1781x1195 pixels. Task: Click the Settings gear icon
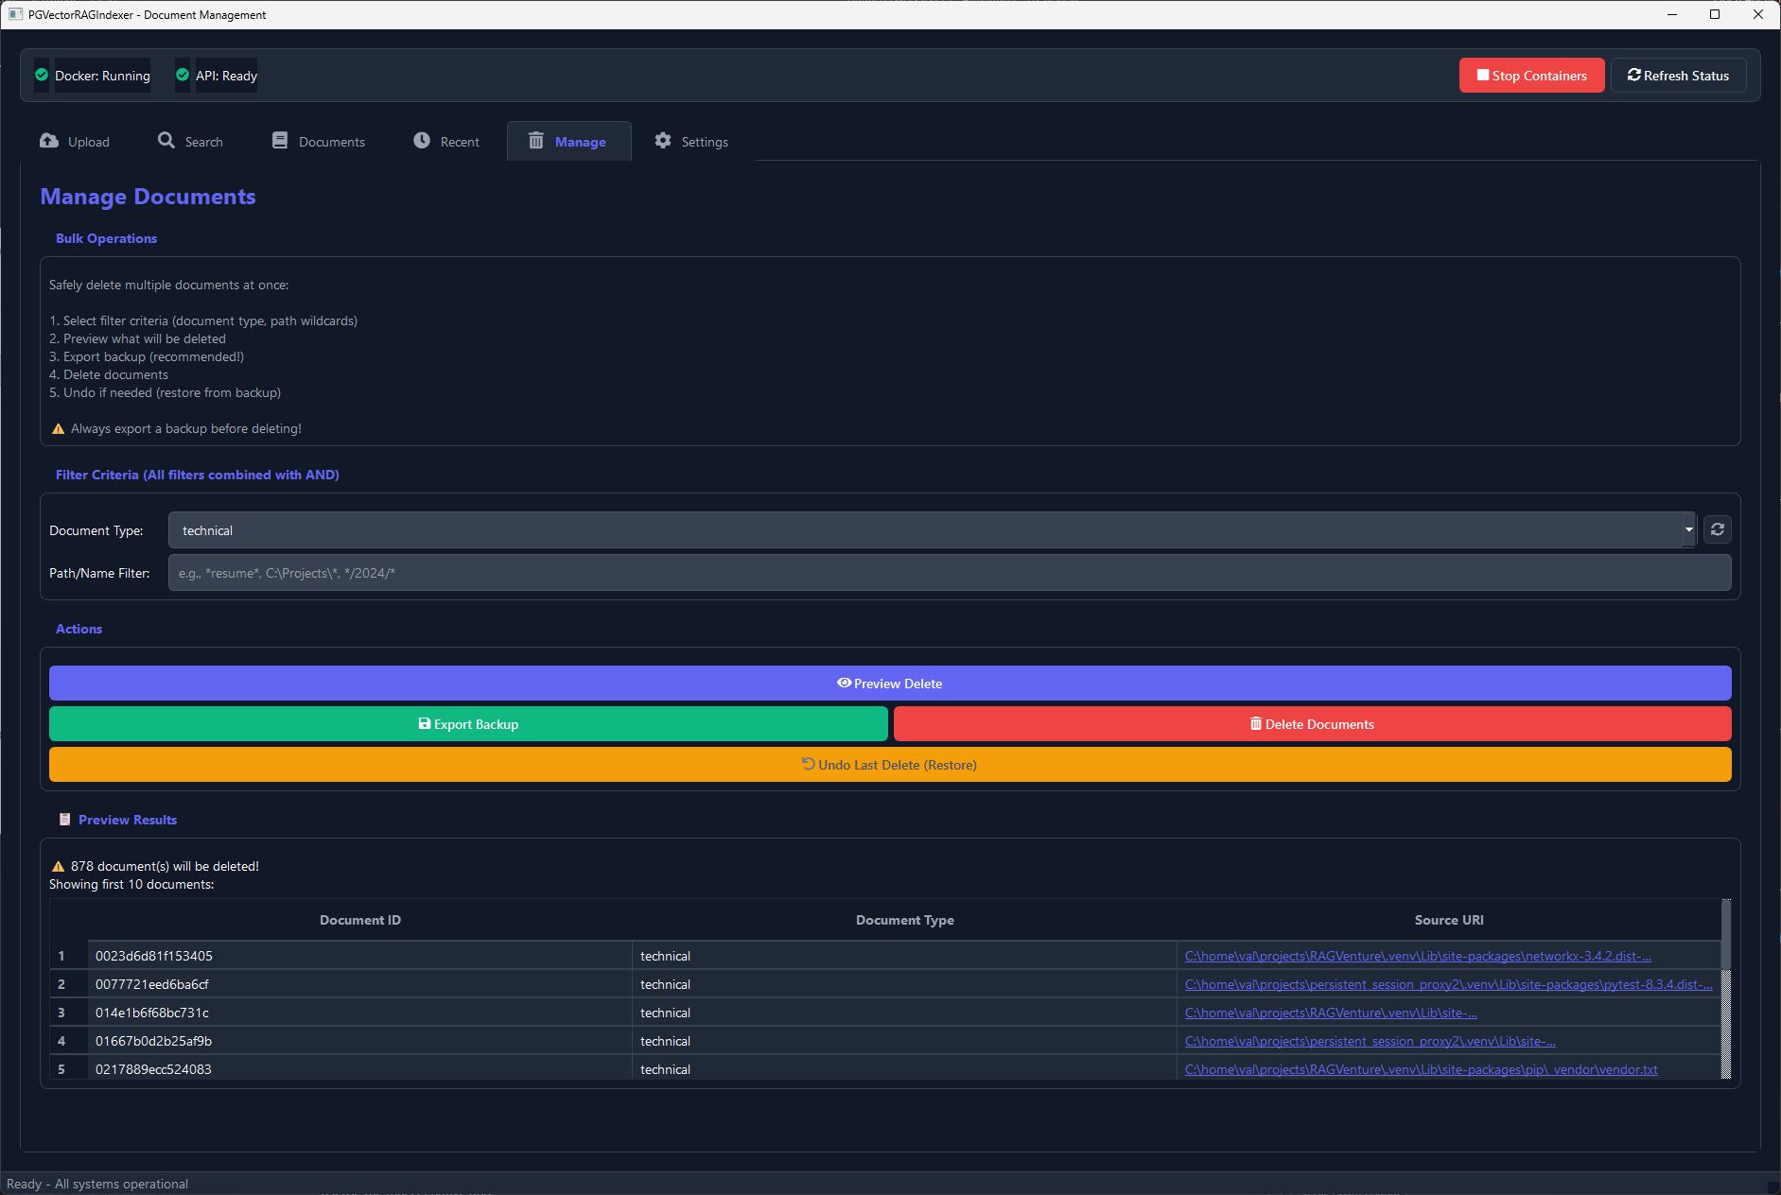[x=663, y=140]
